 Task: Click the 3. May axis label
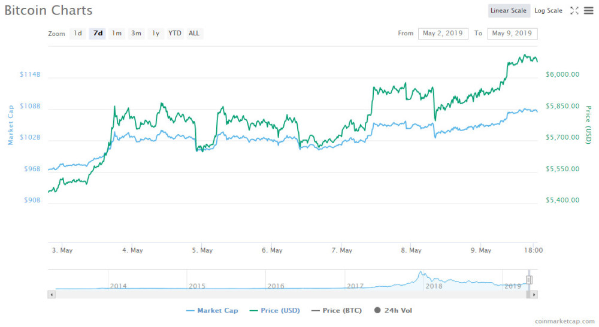click(62, 250)
